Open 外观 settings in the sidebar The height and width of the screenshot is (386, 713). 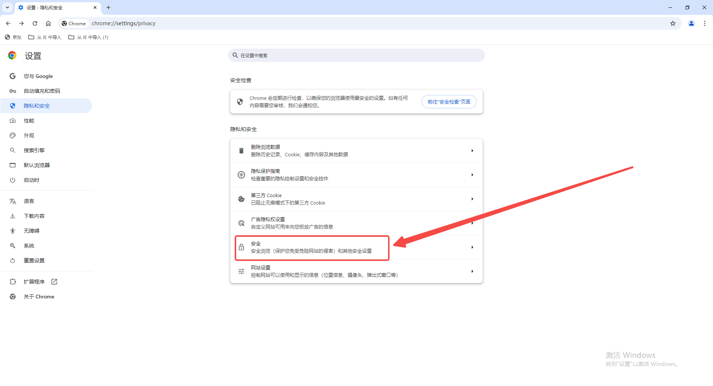pos(46,135)
